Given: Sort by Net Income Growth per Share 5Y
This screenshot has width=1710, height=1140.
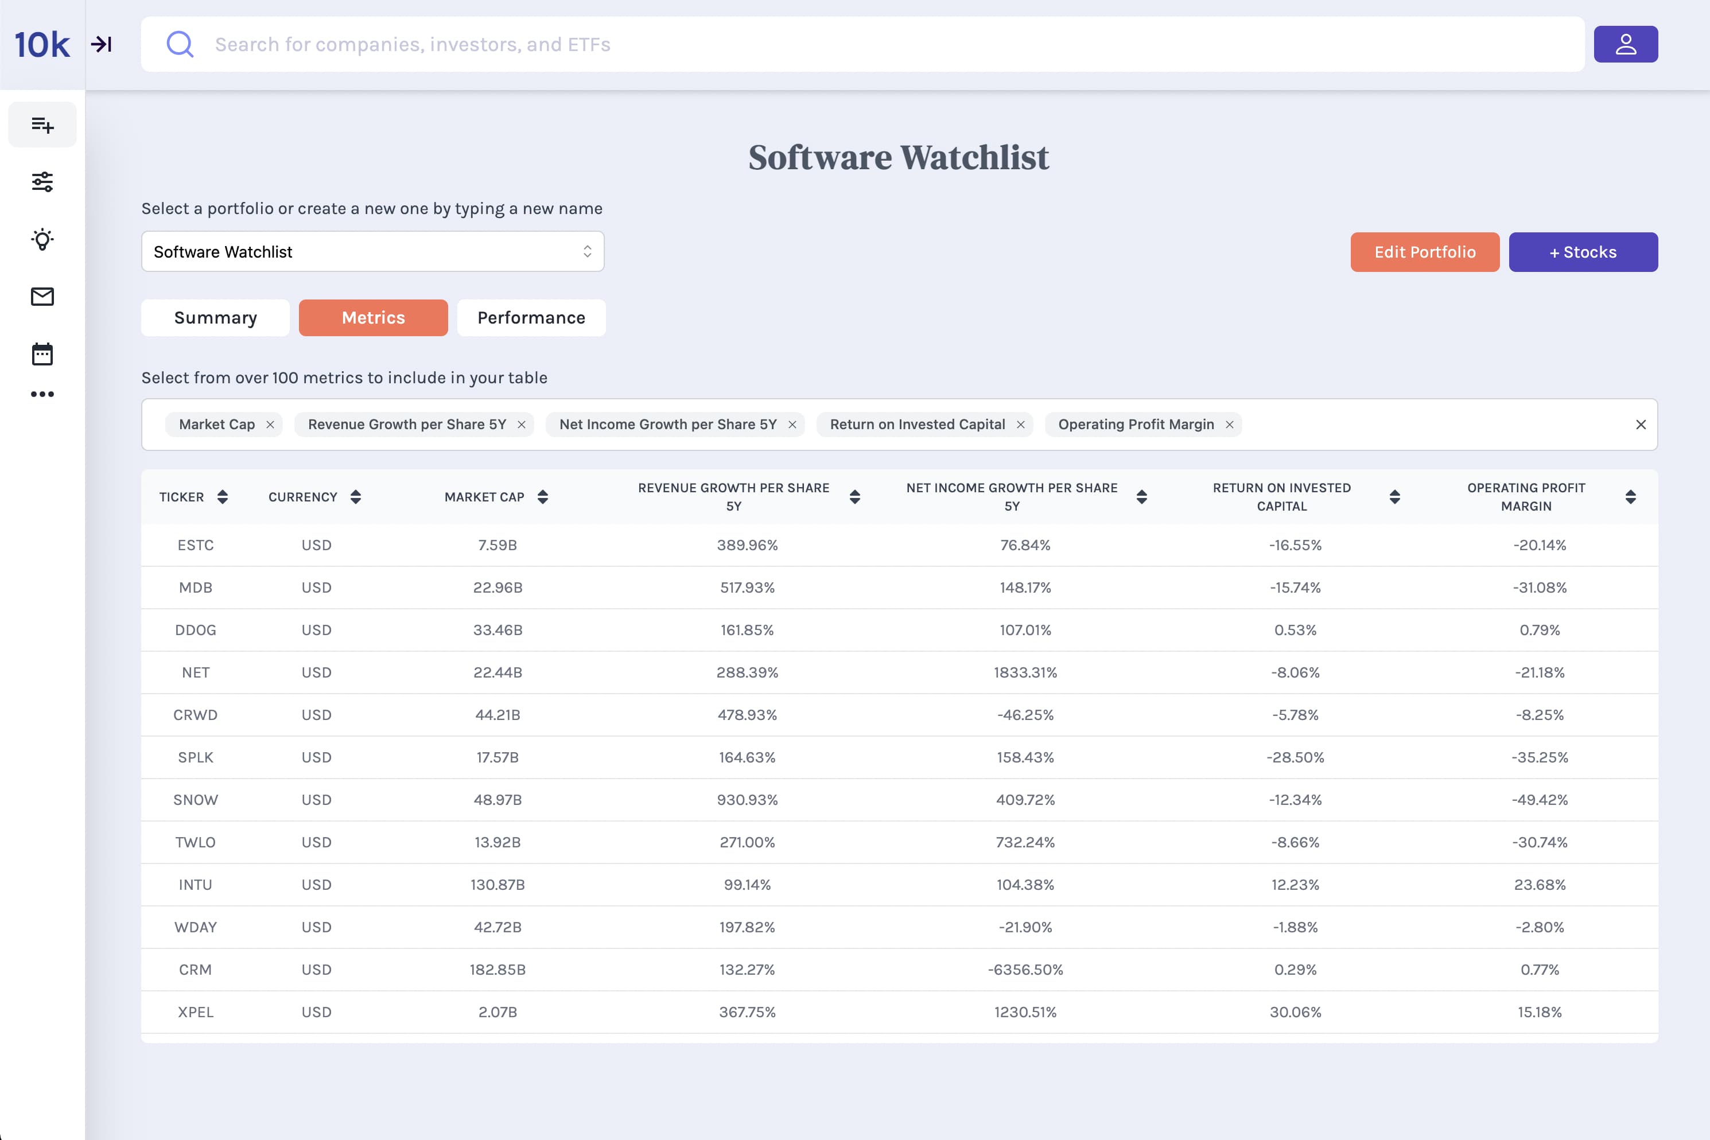Looking at the screenshot, I should coord(1141,497).
